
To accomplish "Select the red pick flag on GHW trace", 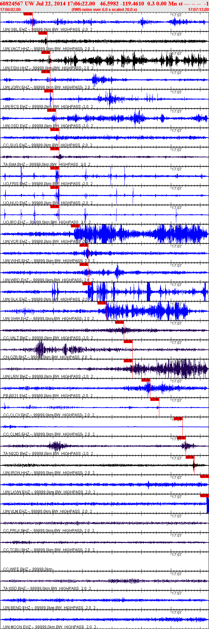I will pyautogui.click(x=102, y=303).
